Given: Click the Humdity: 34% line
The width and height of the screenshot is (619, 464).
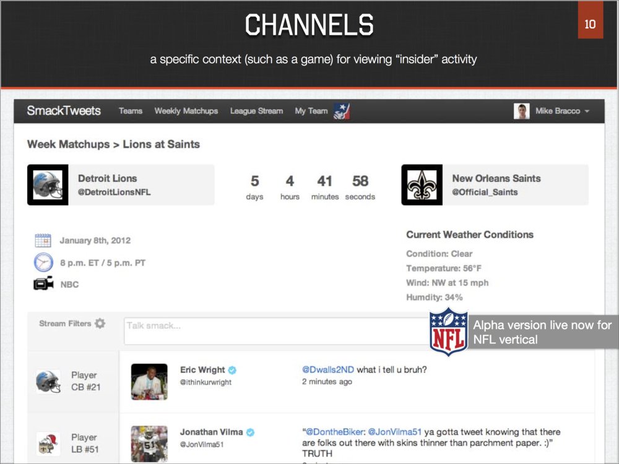Looking at the screenshot, I should click(x=435, y=297).
